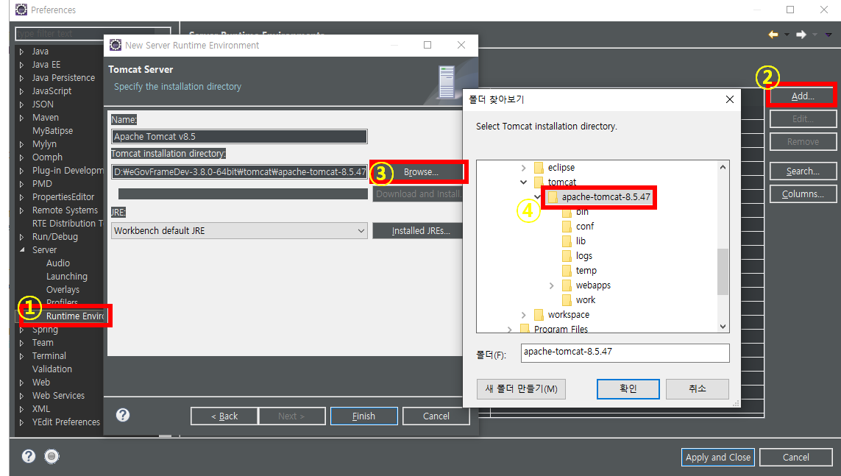Image resolution: width=841 pixels, height=476 pixels.
Task: Click the help icon in New Server Runtime dialog
Action: pyautogui.click(x=123, y=415)
